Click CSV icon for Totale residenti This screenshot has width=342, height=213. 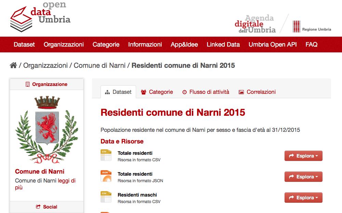click(x=106, y=155)
